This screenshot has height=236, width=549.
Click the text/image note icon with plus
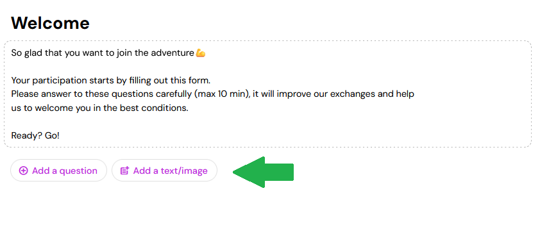(124, 171)
